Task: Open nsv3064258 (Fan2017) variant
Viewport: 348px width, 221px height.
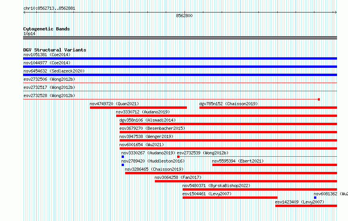Action: (x=178, y=177)
